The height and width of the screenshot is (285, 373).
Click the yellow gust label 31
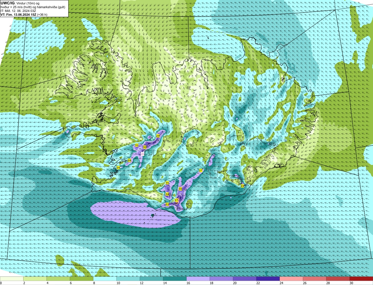(137, 145)
